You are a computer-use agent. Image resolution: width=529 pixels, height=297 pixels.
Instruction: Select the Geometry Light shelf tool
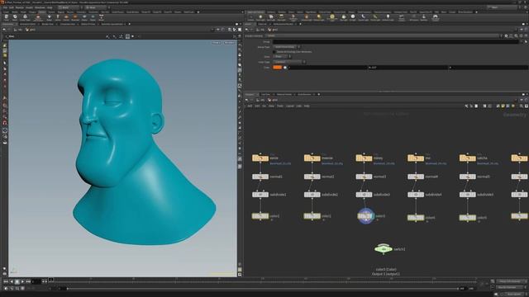pos(293,17)
